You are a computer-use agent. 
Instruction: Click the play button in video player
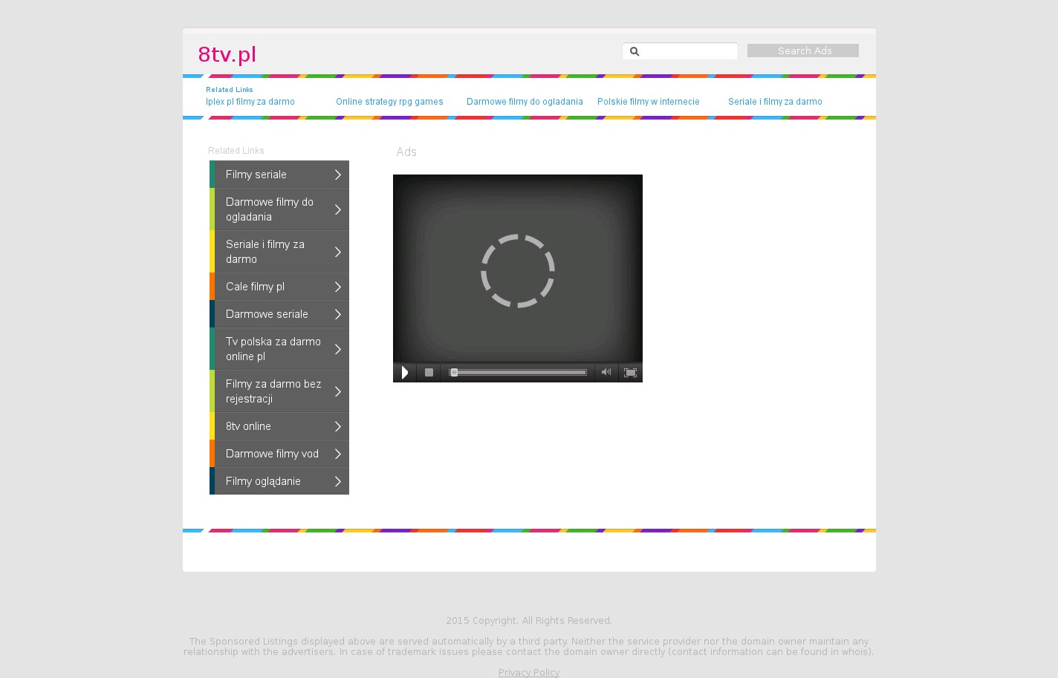[x=404, y=373]
